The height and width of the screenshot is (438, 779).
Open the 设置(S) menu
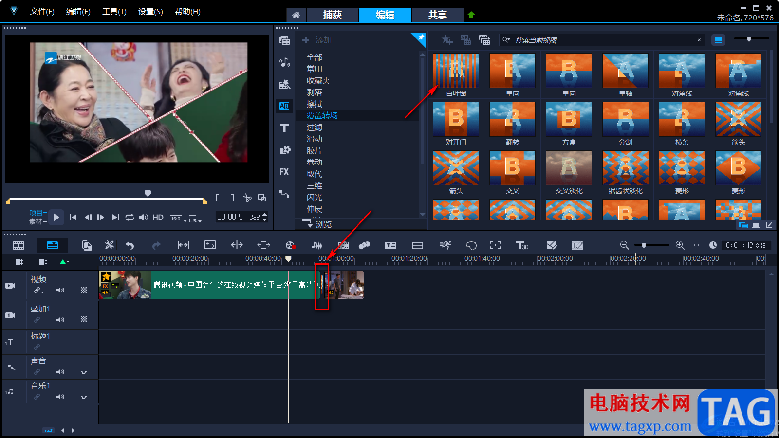click(150, 12)
